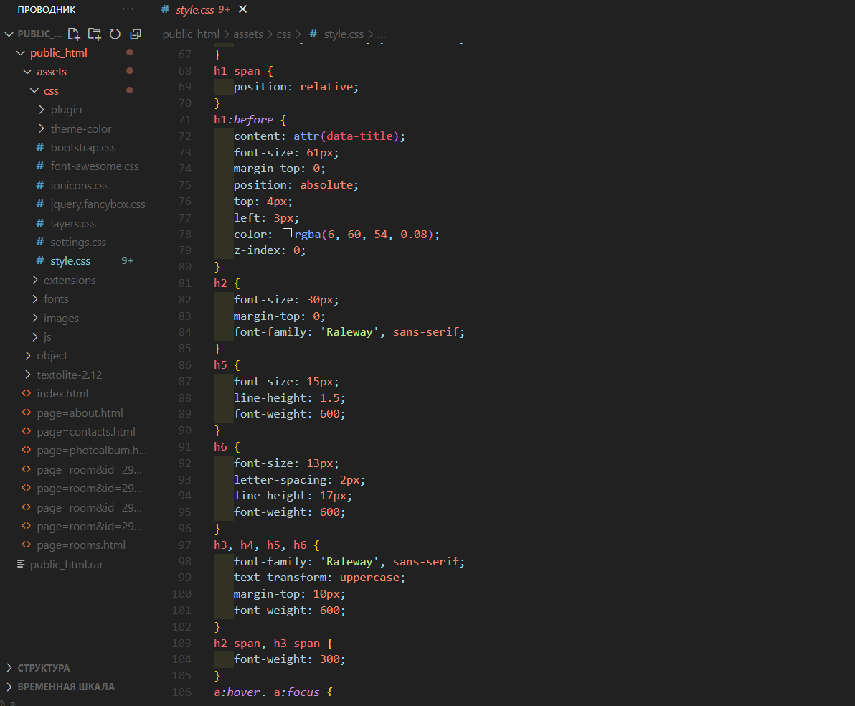Click the 'a:hover, a:focus {' selector line
855x706 pixels.
tap(273, 692)
